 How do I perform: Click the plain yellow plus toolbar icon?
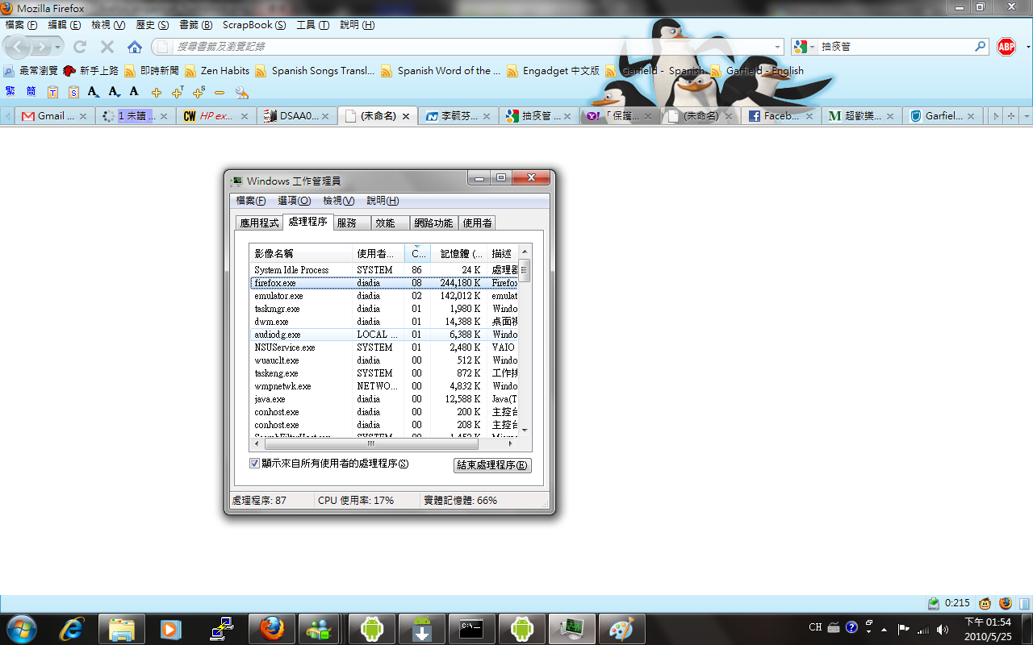click(x=157, y=93)
